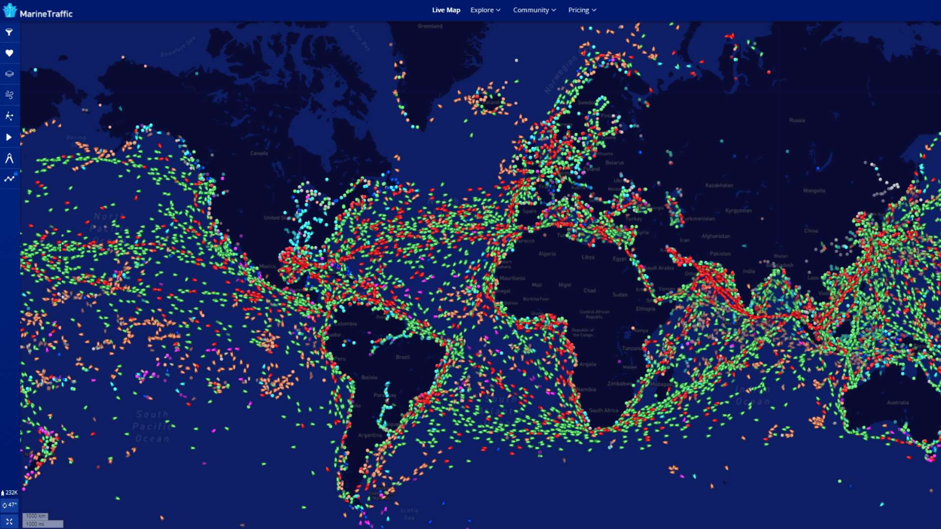Click the play/animation icon in sidebar
941x529 pixels.
click(x=9, y=136)
